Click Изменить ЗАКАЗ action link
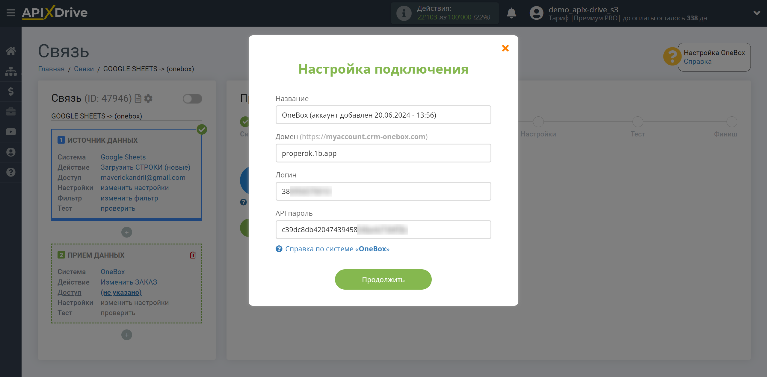Image resolution: width=767 pixels, height=377 pixels. [129, 282]
